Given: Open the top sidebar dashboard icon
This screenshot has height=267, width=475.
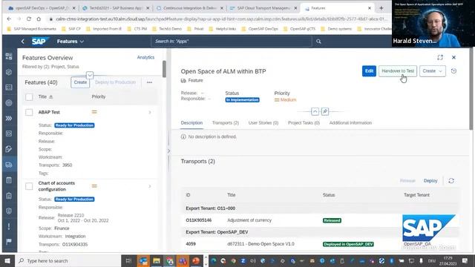Looking at the screenshot, I should 9,56.
